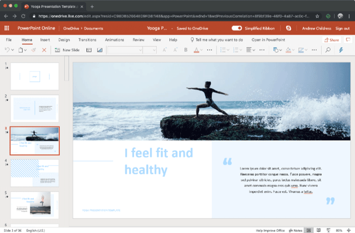Open the app launcher waffle icon

point(7,28)
